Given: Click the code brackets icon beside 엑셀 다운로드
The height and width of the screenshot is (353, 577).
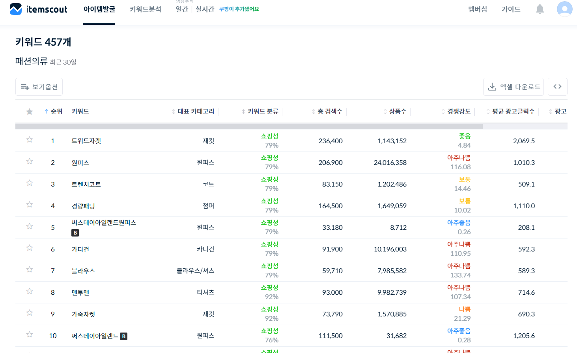Looking at the screenshot, I should tap(557, 86).
